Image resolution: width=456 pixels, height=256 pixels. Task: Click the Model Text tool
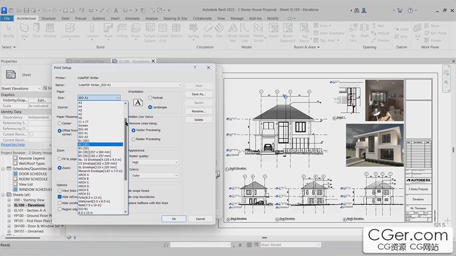pos(232,33)
